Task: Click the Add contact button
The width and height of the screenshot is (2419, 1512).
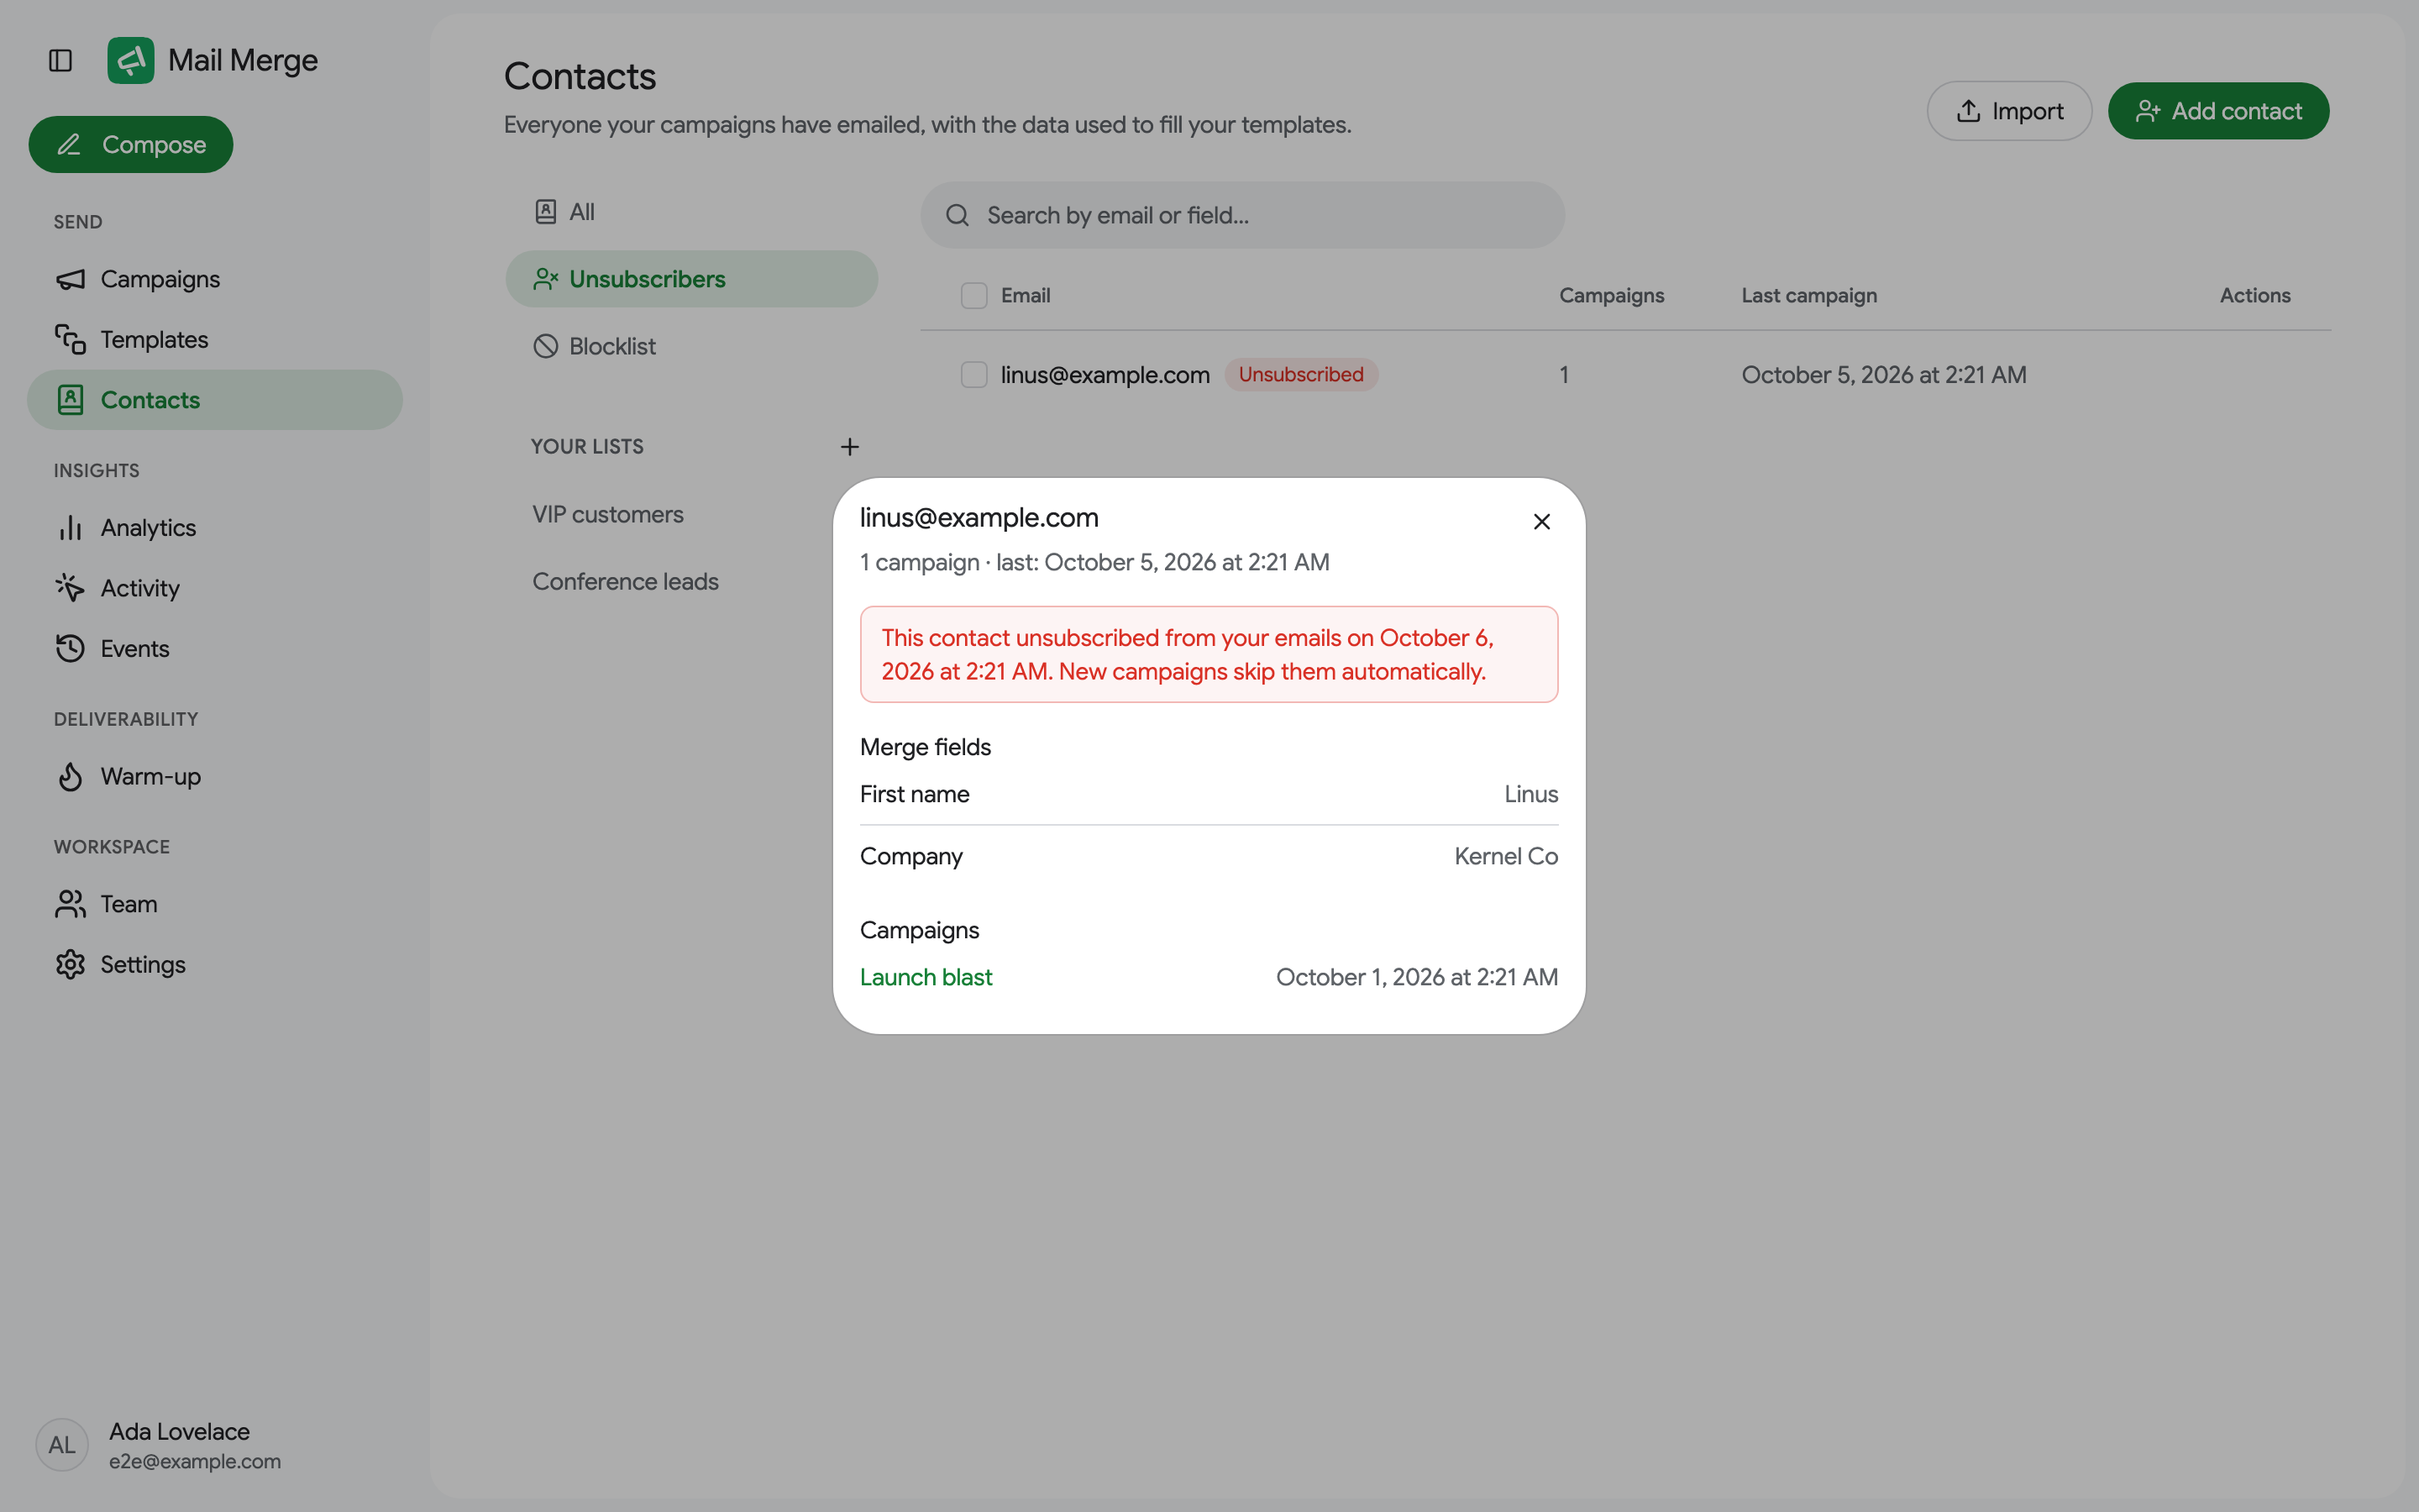Action: click(2218, 111)
